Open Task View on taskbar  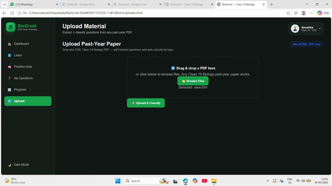tap(175, 181)
